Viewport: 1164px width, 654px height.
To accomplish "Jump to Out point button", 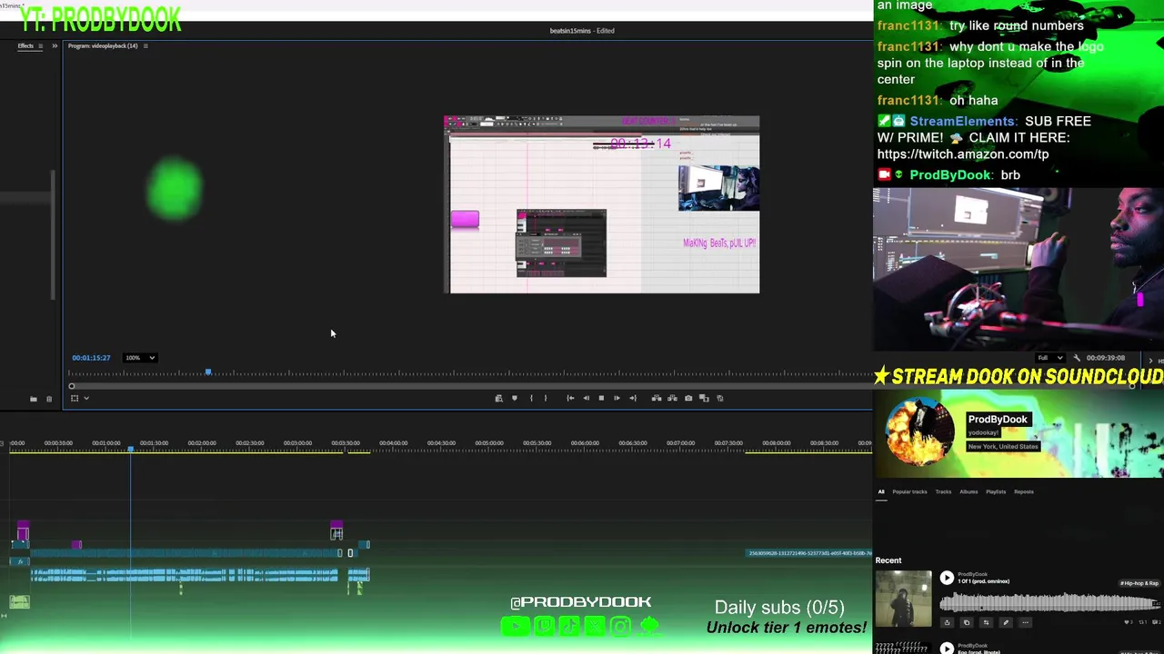I will tap(633, 398).
